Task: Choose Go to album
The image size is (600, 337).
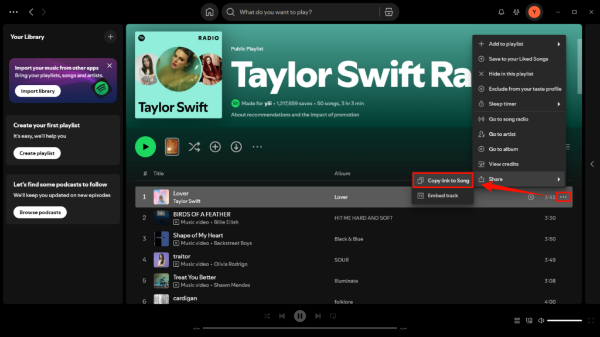Action: pos(519,149)
